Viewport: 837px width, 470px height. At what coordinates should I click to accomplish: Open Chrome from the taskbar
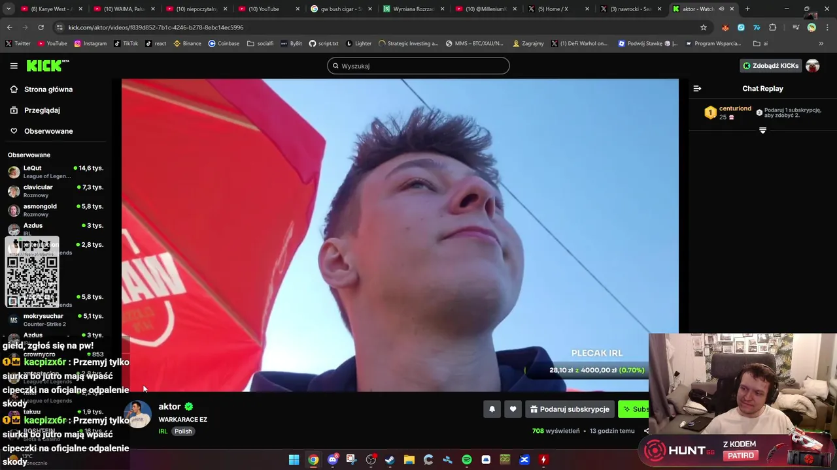(313, 460)
